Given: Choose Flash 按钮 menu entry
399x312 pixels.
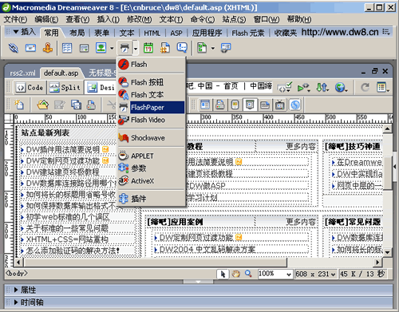Looking at the screenshot, I should pos(151,82).
